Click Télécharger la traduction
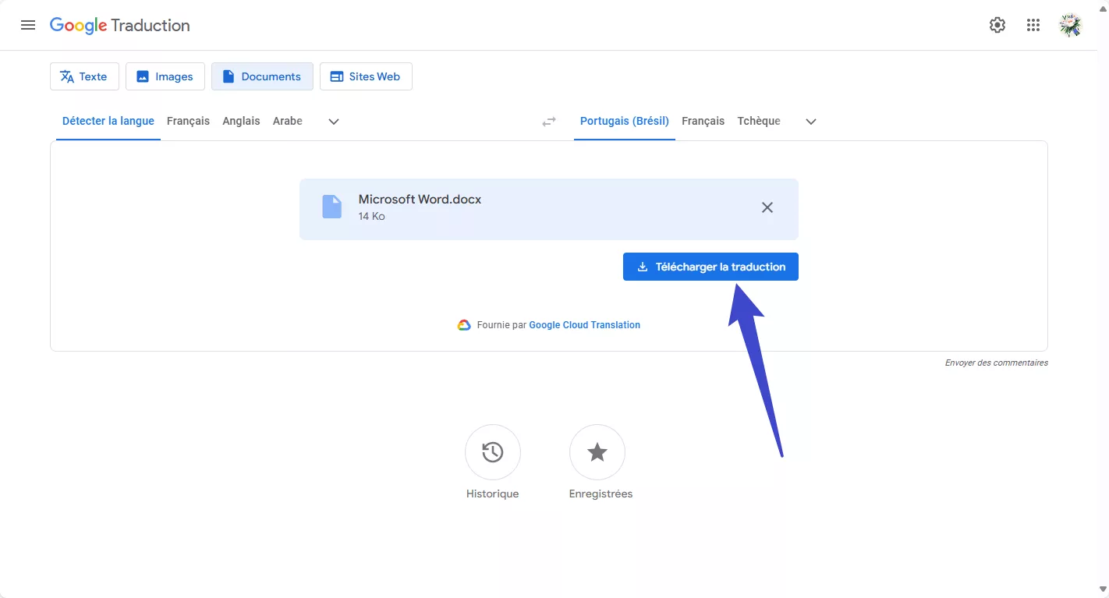Viewport: 1109px width, 598px height. 710,266
